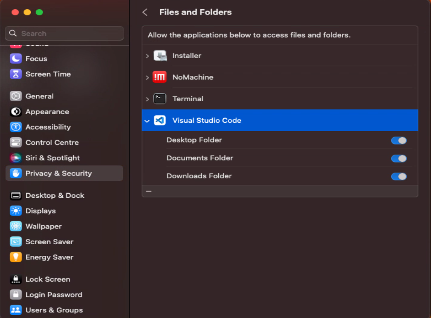Image resolution: width=431 pixels, height=318 pixels.
Task: Click the Search field in sidebar
Action: [65, 33]
